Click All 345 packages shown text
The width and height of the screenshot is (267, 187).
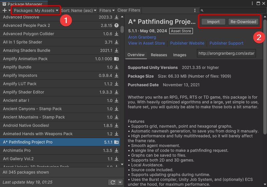[26, 172]
